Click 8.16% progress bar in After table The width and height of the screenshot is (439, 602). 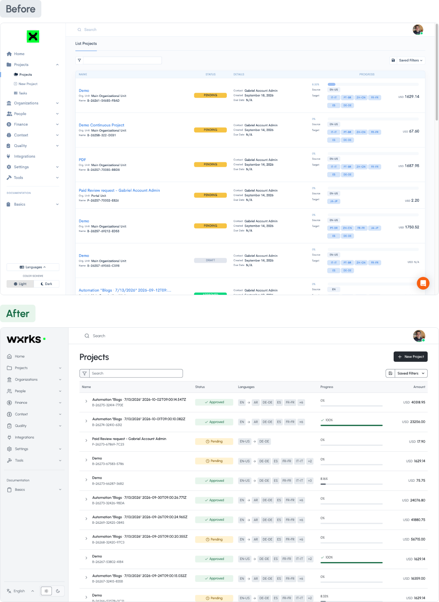[352, 484]
